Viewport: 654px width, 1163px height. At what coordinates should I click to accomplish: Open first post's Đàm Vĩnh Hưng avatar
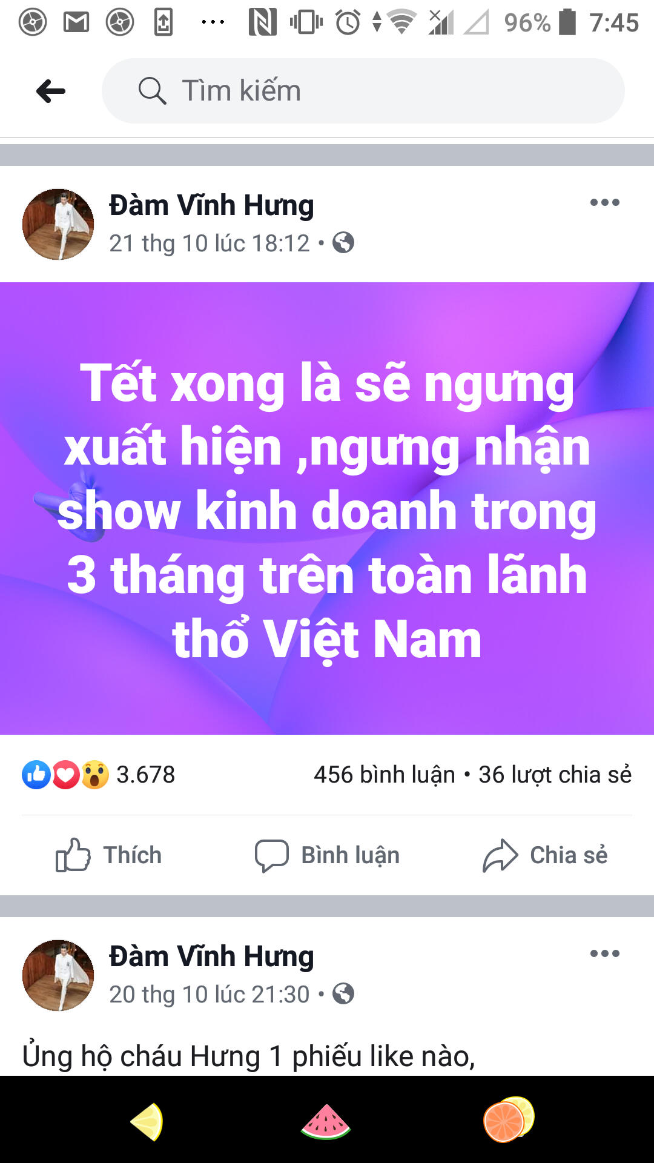coord(58,224)
